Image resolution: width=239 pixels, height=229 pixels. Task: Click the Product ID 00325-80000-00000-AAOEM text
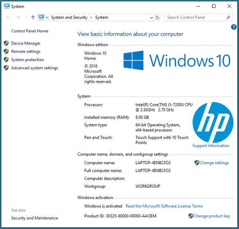click(120, 216)
